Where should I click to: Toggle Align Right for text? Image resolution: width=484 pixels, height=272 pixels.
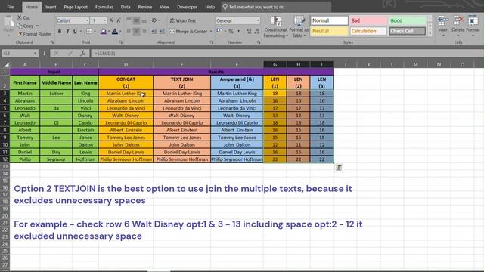[144, 31]
